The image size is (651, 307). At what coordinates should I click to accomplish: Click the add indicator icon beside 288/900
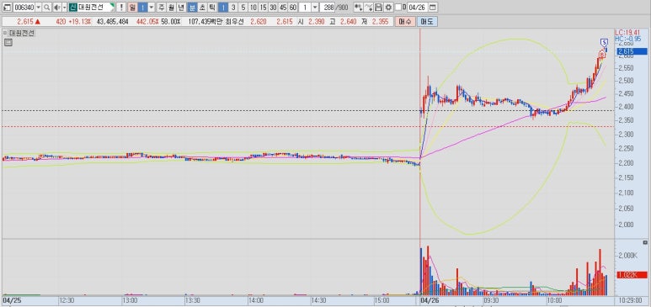[358, 8]
